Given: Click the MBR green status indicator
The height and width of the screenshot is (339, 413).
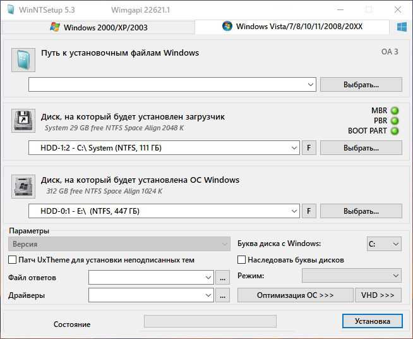Looking at the screenshot, I should tap(395, 111).
